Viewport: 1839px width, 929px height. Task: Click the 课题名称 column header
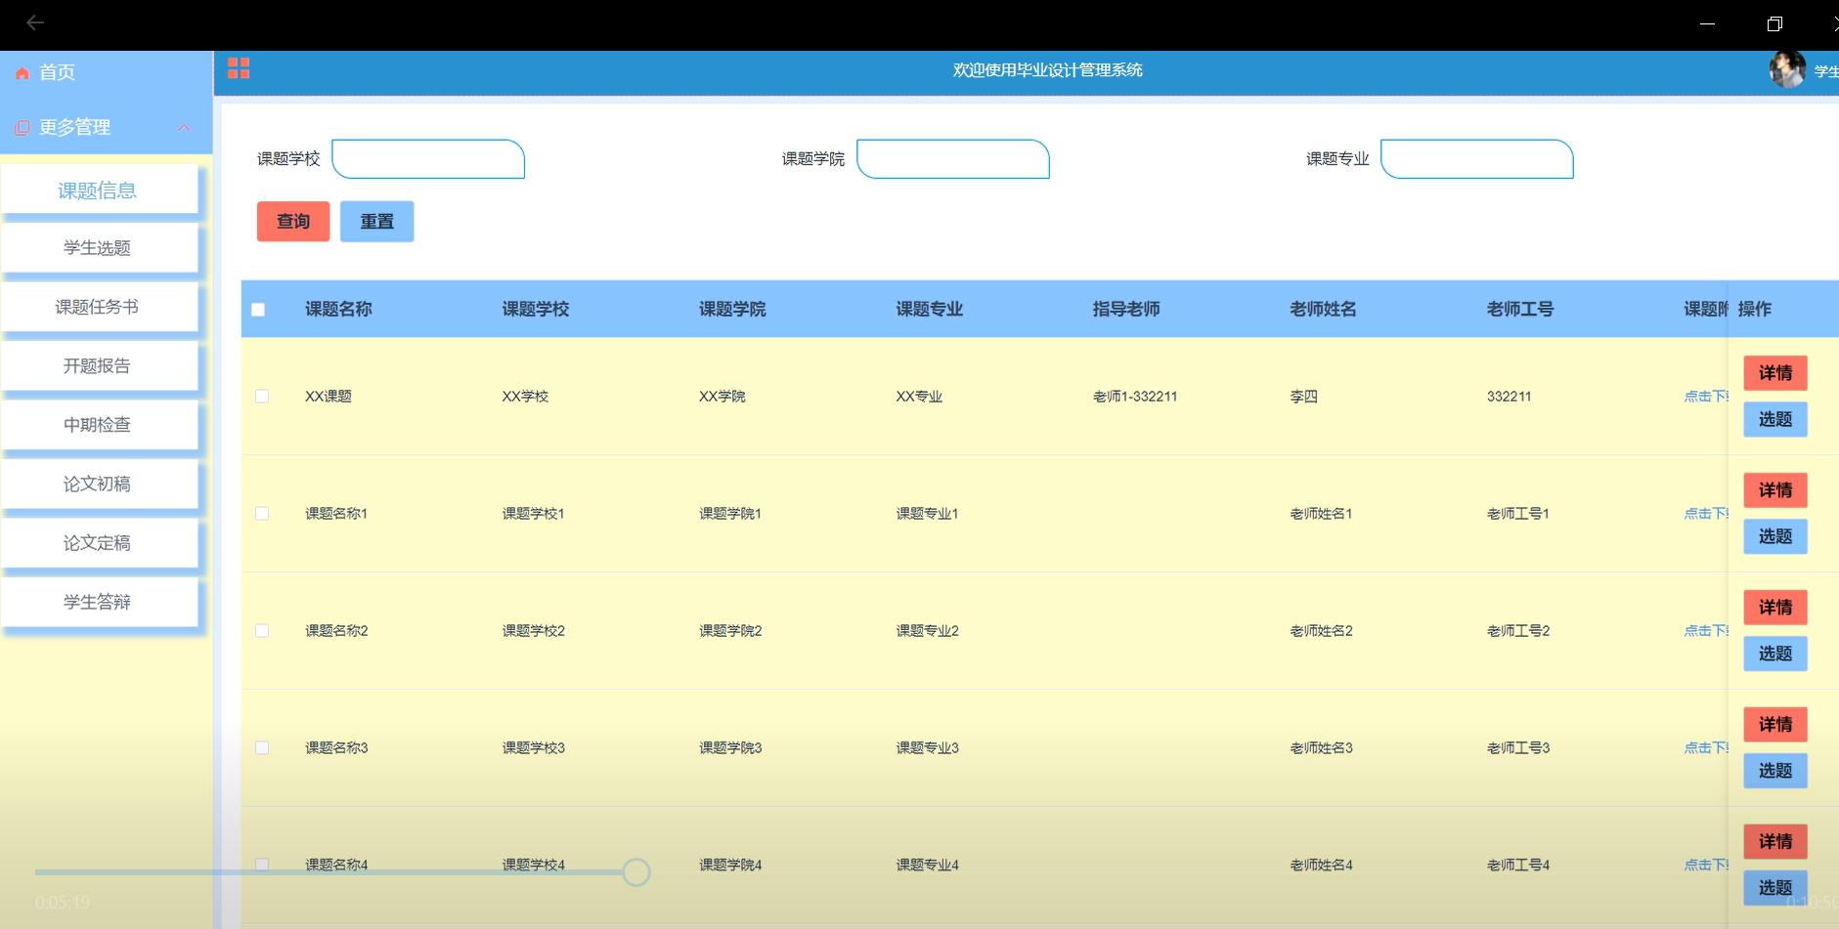tap(338, 310)
